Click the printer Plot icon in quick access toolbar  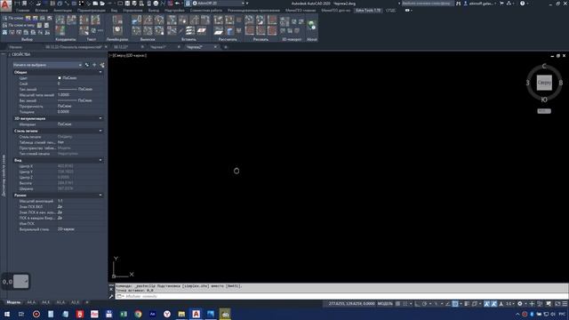click(x=156, y=4)
